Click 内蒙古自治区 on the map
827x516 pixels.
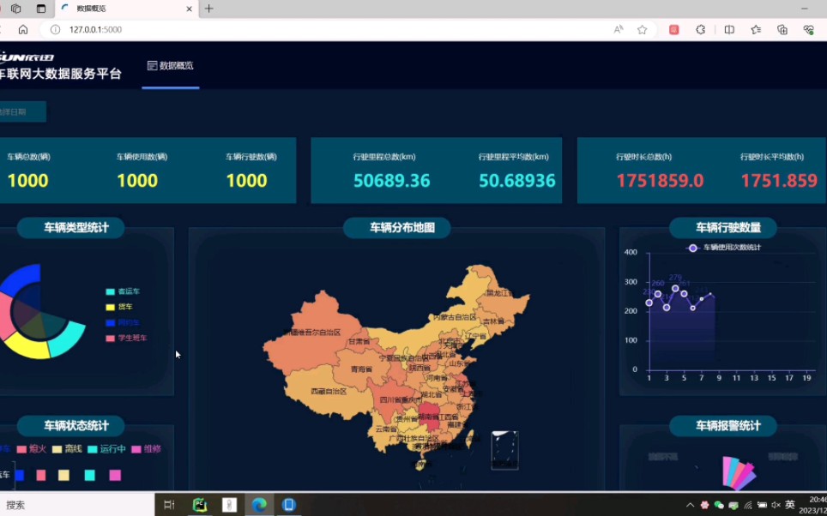[455, 317]
